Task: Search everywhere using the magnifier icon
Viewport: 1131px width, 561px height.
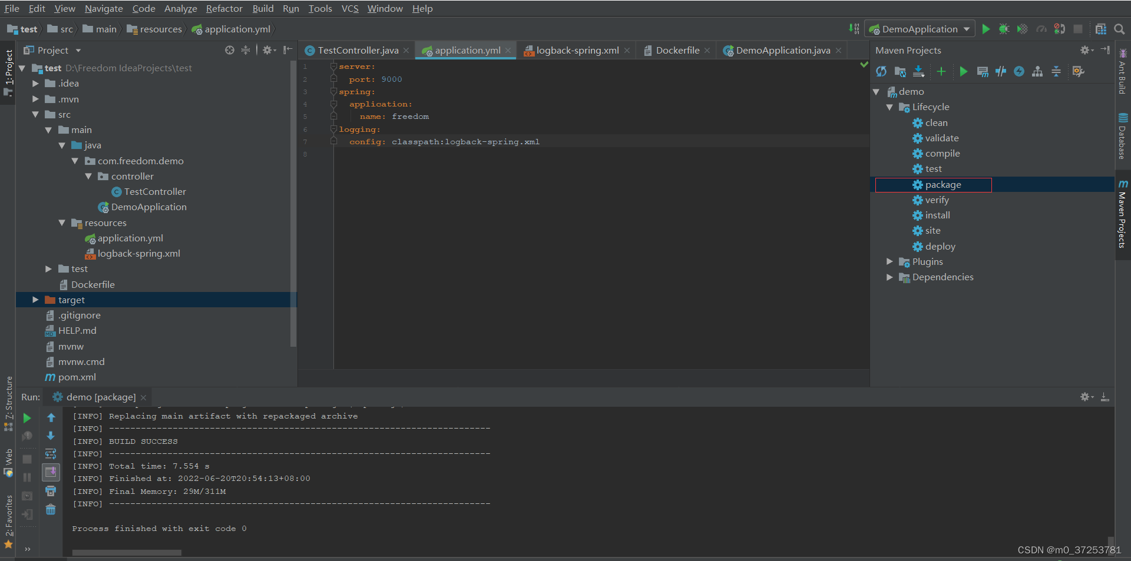Action: pos(1121,28)
